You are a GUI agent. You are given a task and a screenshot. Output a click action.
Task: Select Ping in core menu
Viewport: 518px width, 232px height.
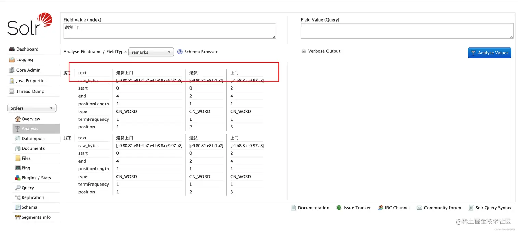click(26, 168)
